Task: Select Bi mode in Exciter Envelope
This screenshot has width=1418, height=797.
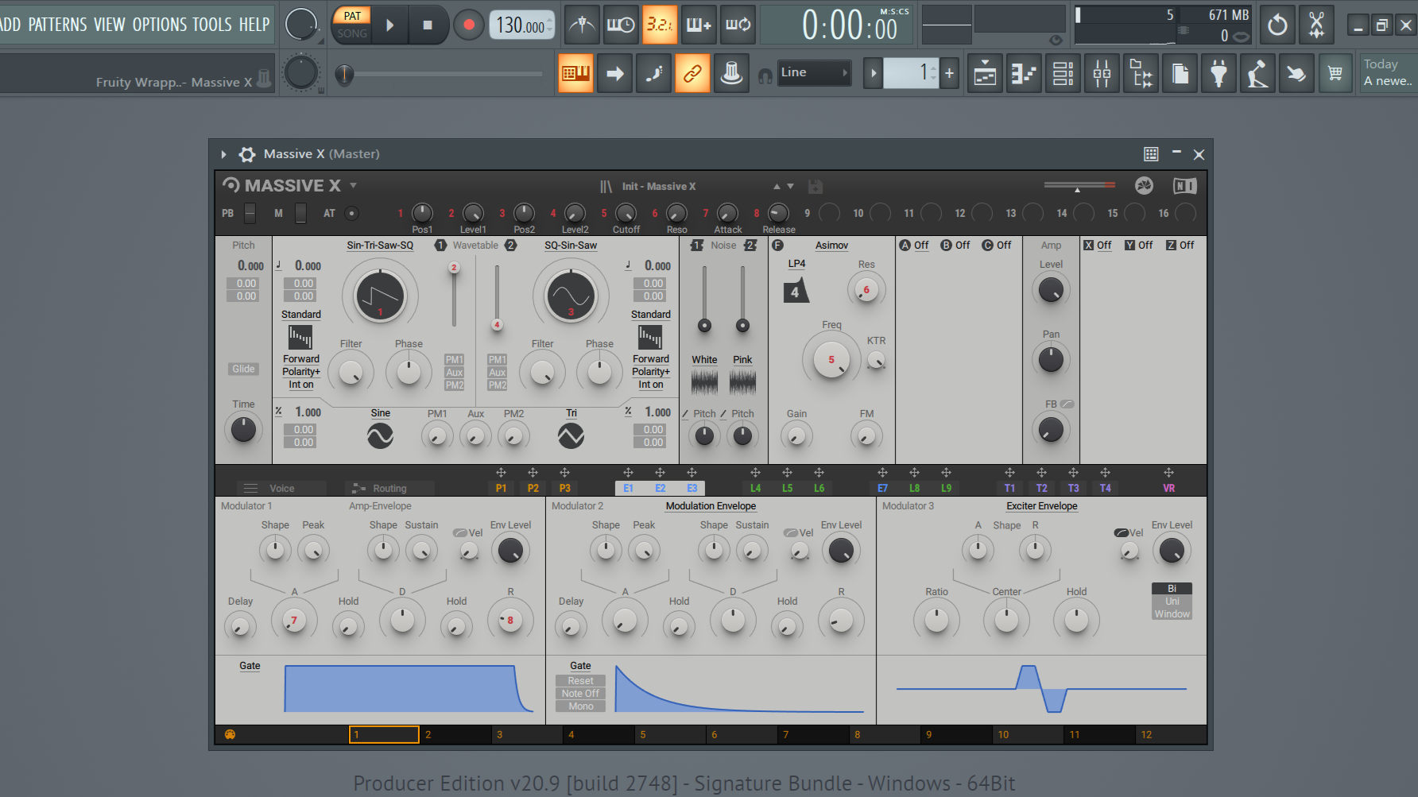Action: tap(1172, 589)
